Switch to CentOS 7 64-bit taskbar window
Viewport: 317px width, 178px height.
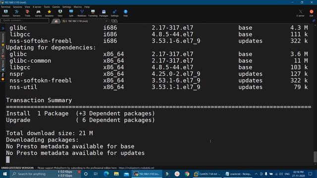click(208, 174)
